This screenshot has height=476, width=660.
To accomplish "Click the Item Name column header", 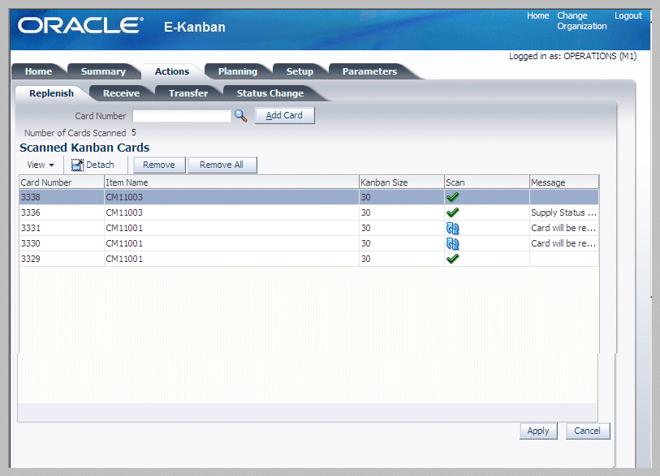I will tap(231, 182).
